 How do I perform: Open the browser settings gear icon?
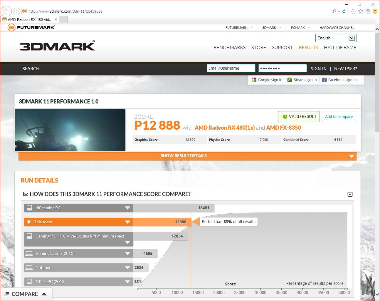pyautogui.click(x=368, y=11)
